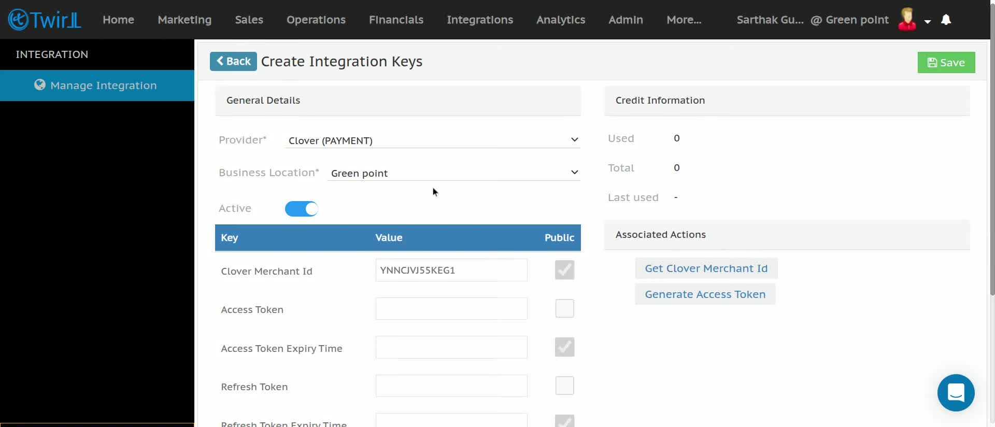Toggle Public checkbox for Access Token Expiry Time
The width and height of the screenshot is (995, 427).
[x=564, y=347]
